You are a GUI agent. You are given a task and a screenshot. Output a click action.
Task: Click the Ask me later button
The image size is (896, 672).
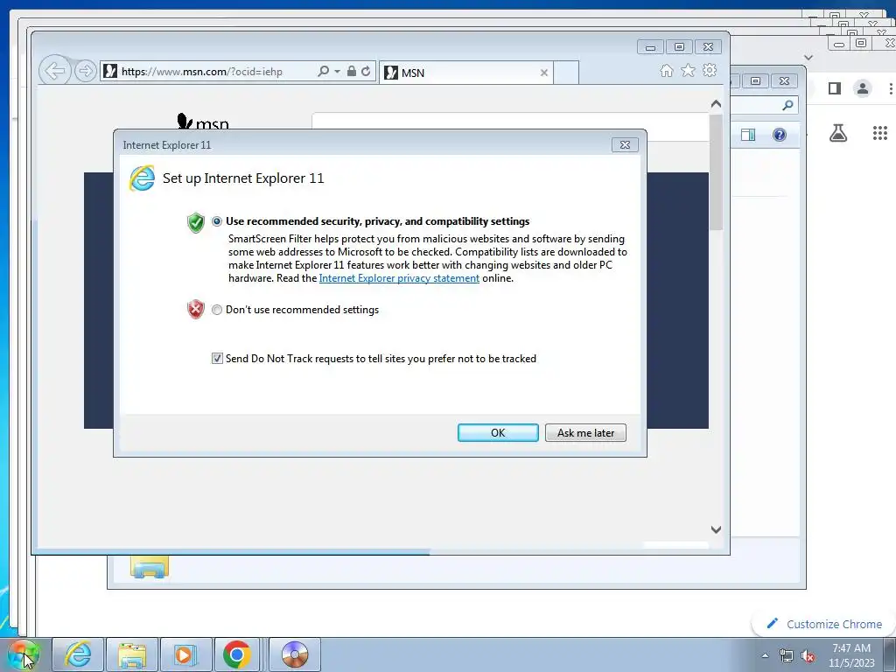point(585,432)
